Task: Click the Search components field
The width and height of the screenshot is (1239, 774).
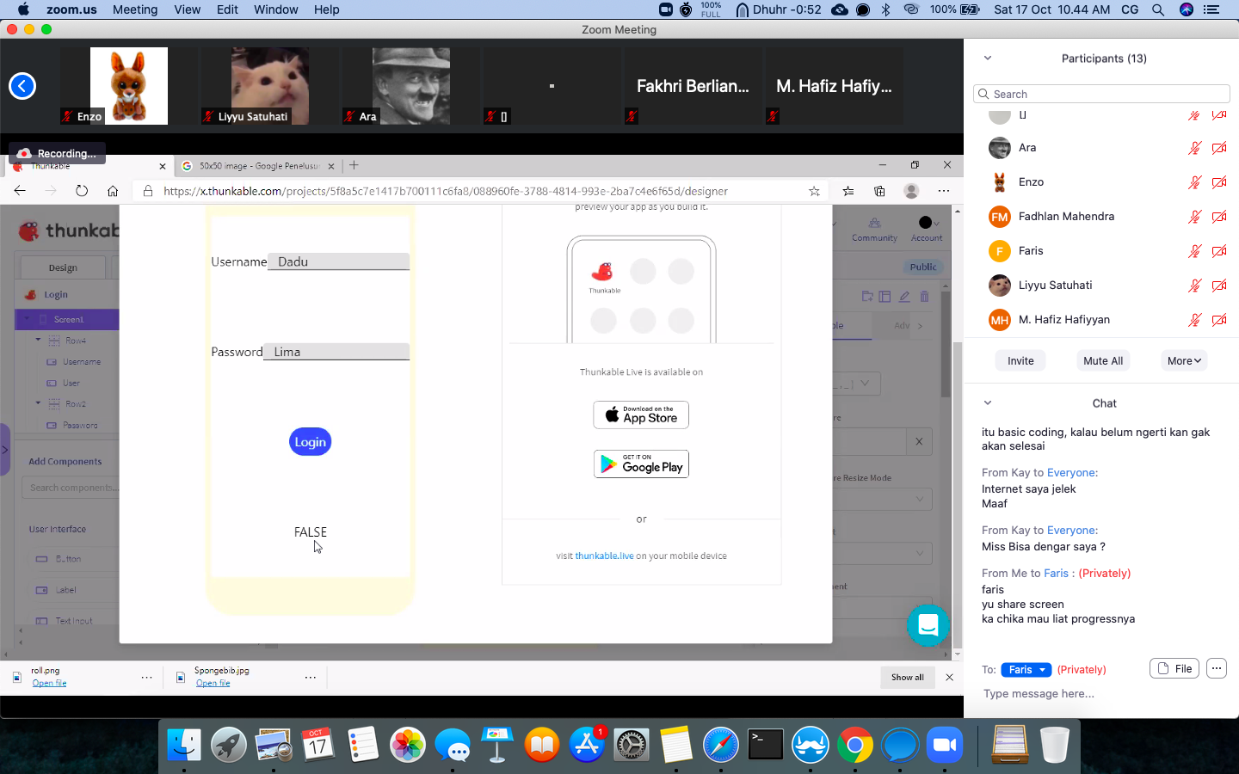Action: point(71,488)
